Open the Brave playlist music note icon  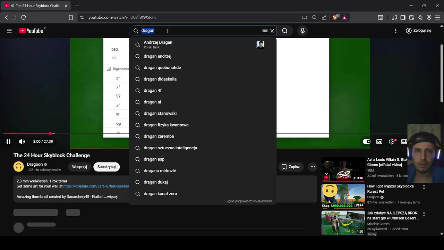pos(394,17)
